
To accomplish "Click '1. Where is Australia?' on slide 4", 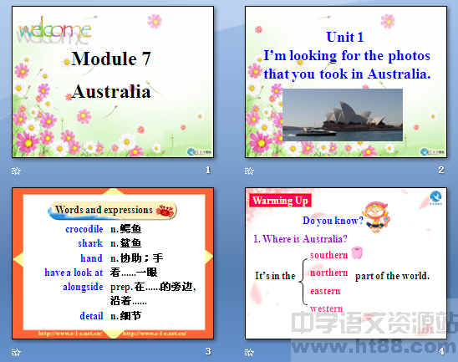I will click(301, 239).
